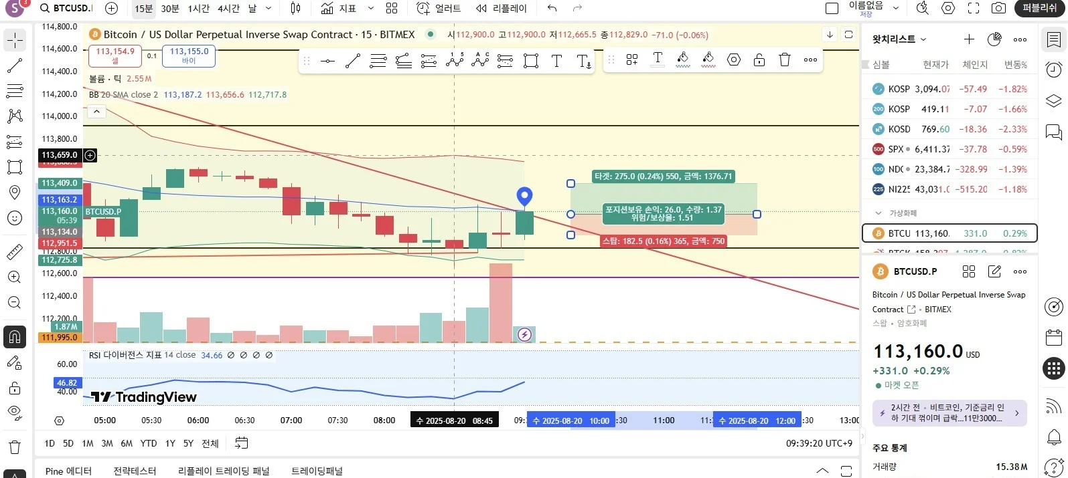
Task: Open text color swatch on floating toolbar
Action: point(658,60)
